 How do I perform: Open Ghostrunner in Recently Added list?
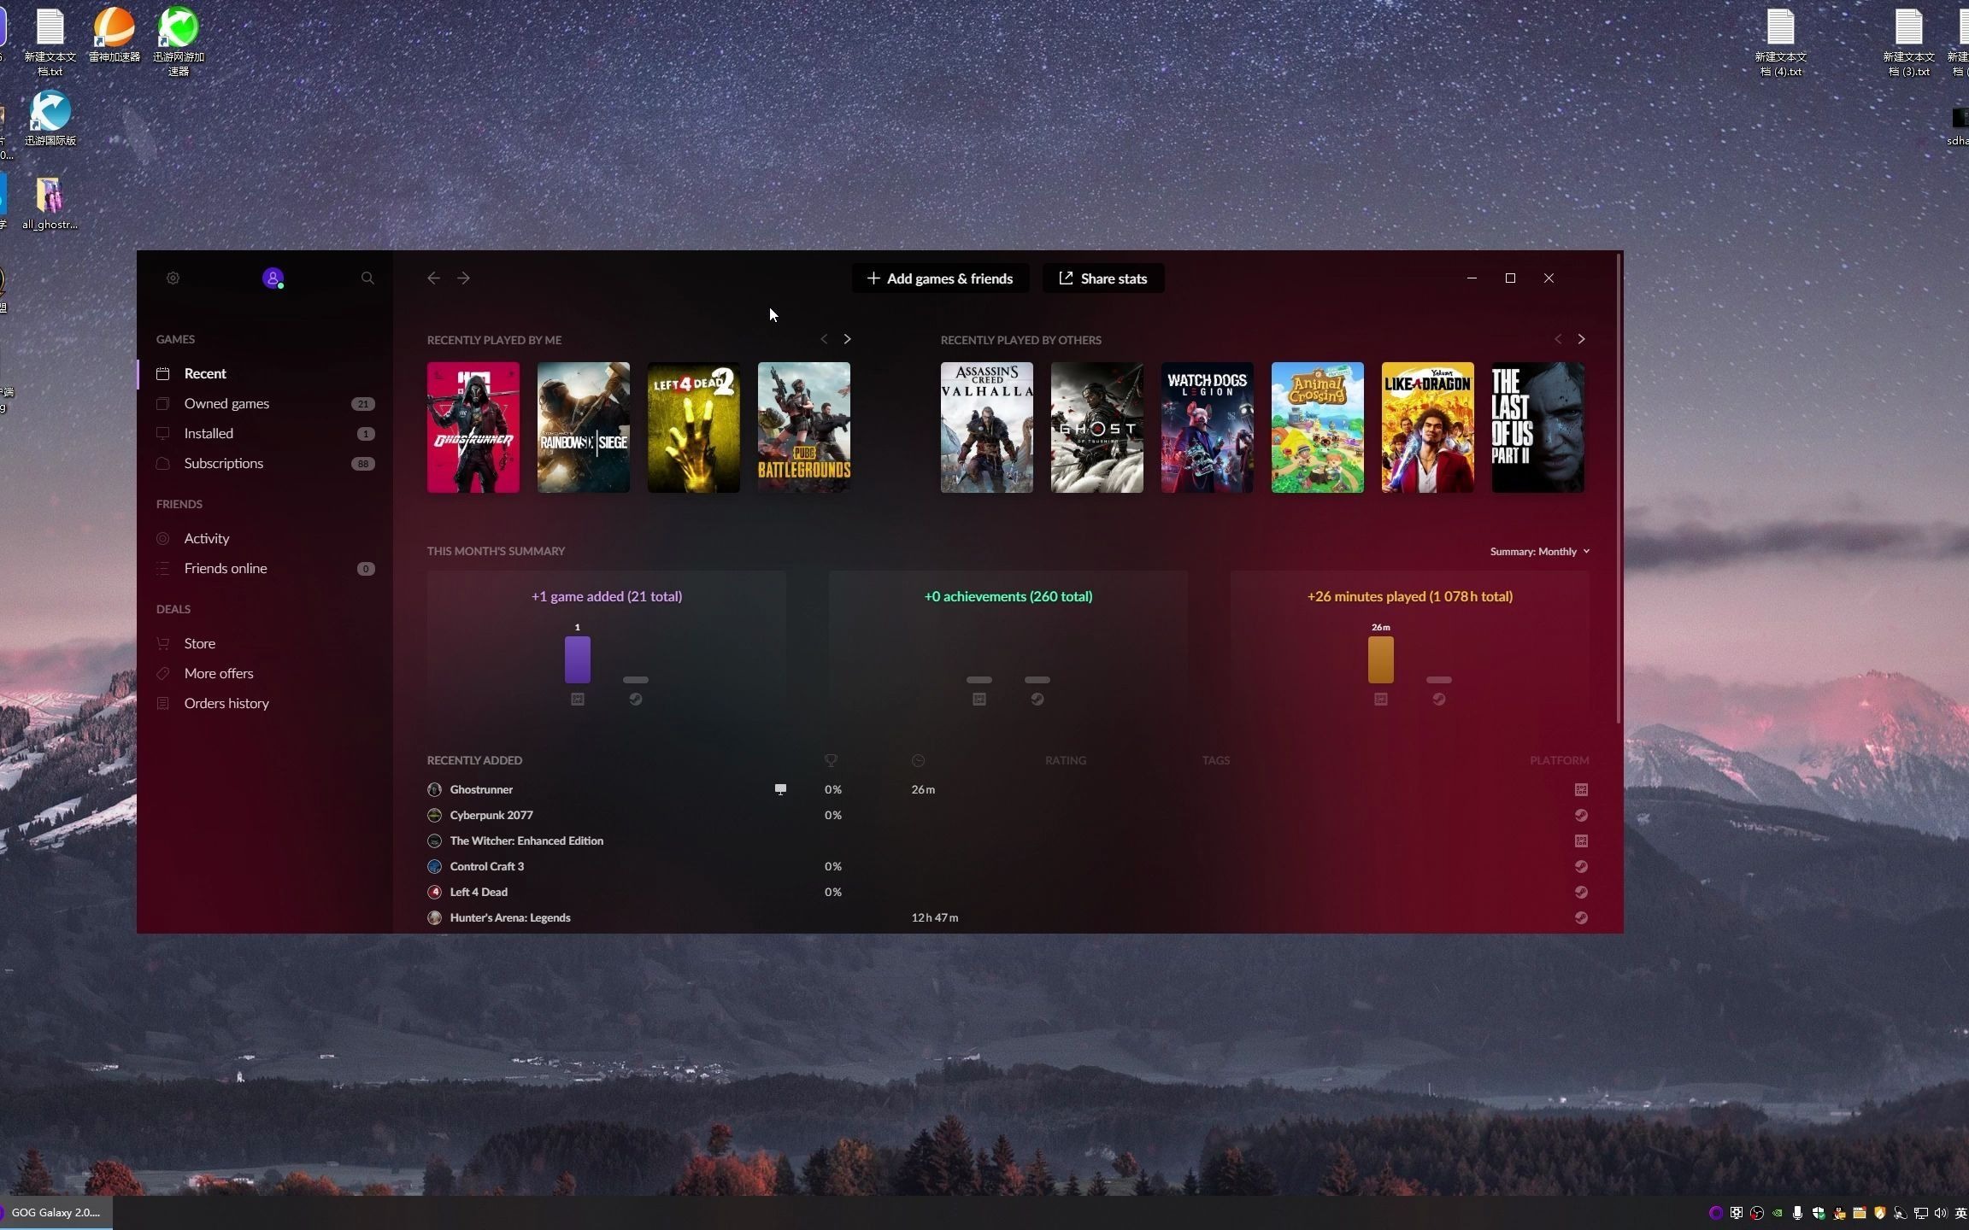1008,789
